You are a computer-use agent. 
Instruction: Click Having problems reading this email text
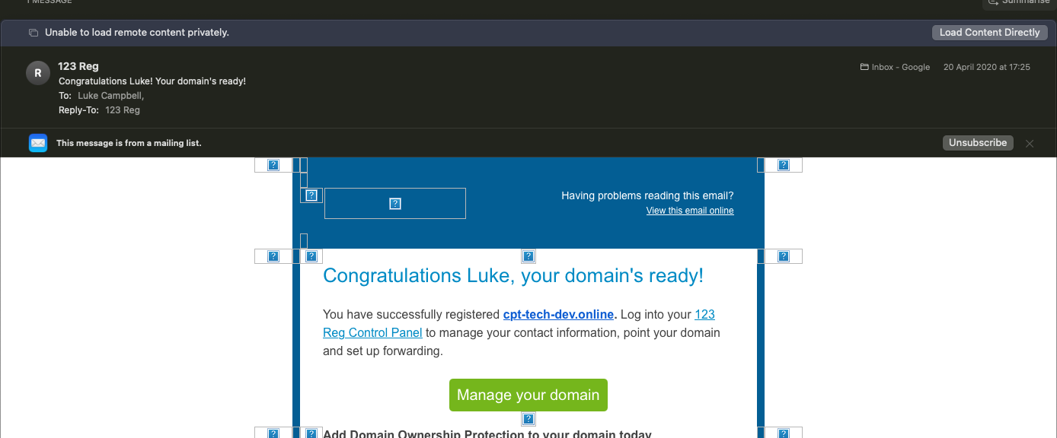click(x=647, y=195)
